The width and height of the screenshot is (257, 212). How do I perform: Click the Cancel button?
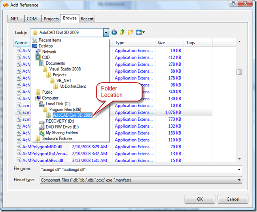(233, 199)
